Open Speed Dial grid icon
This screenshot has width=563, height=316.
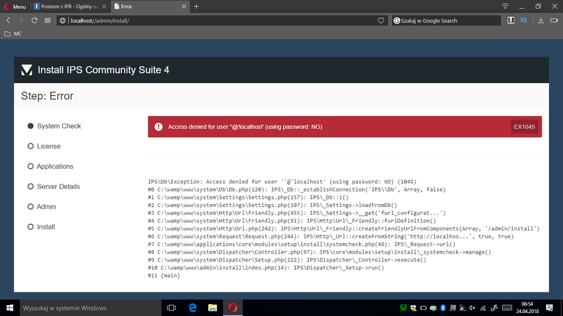[48, 20]
